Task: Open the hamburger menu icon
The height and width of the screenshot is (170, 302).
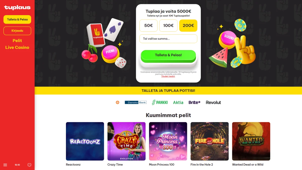Action: click(x=5, y=165)
